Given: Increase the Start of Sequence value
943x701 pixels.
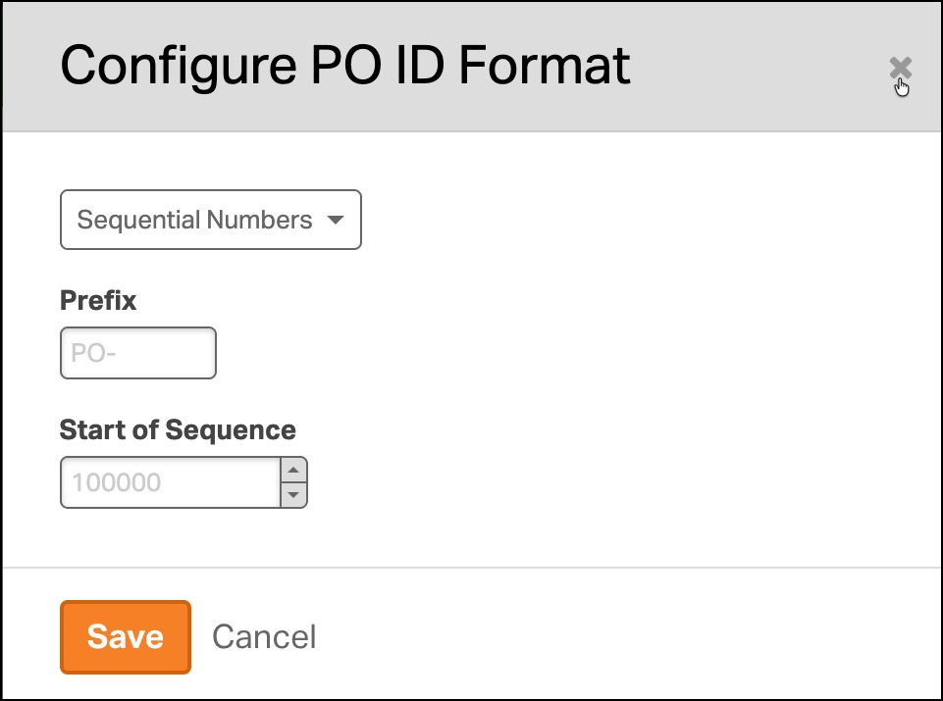Looking at the screenshot, I should tap(293, 470).
